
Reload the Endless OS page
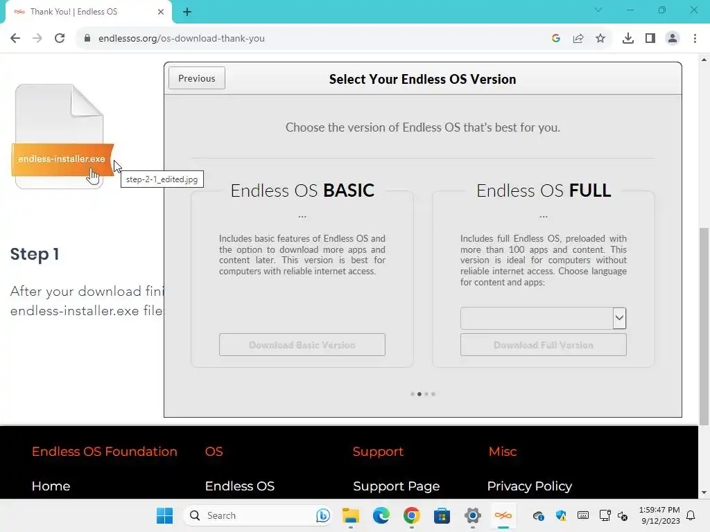[x=60, y=38]
